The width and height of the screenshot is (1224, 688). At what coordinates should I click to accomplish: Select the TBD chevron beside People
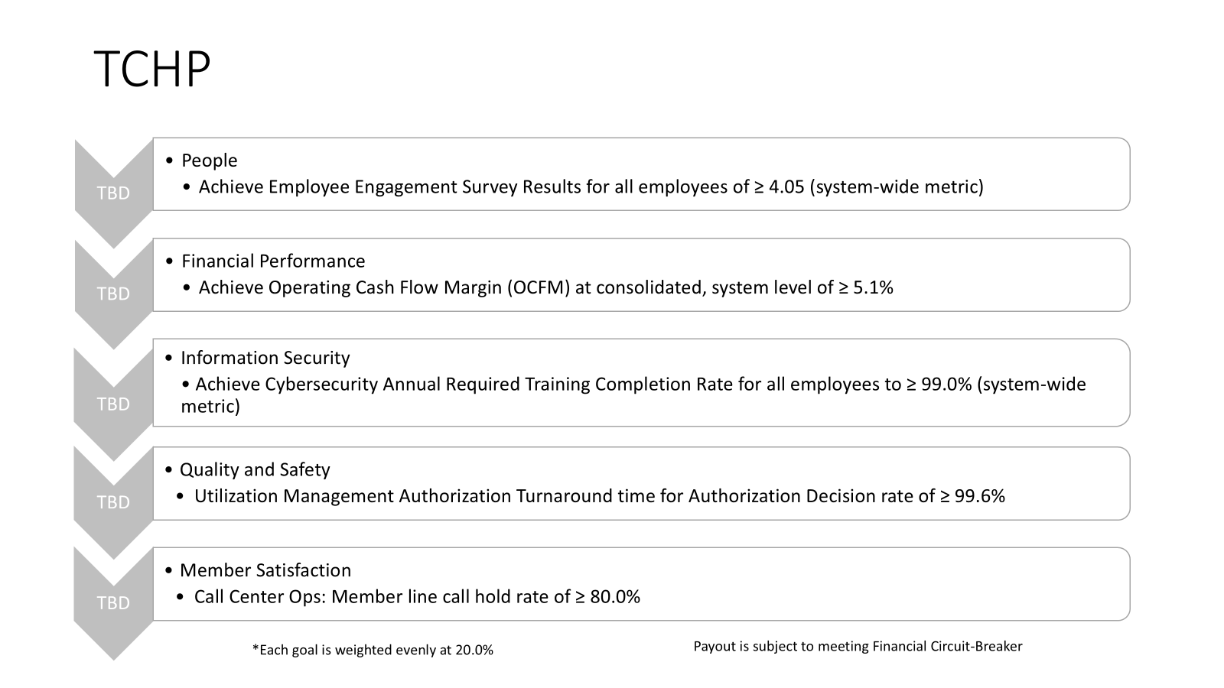[x=113, y=193]
